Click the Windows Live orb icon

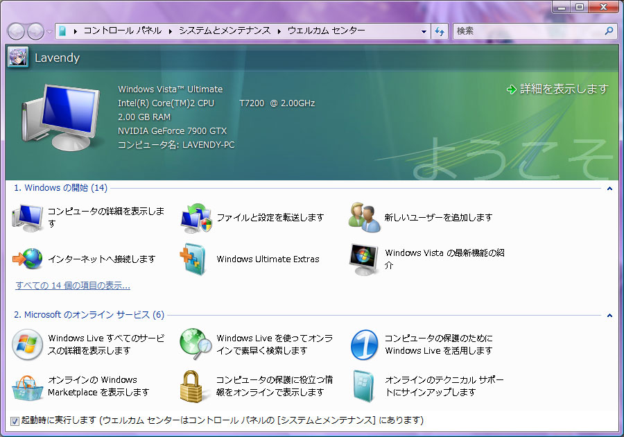pyautogui.click(x=27, y=344)
